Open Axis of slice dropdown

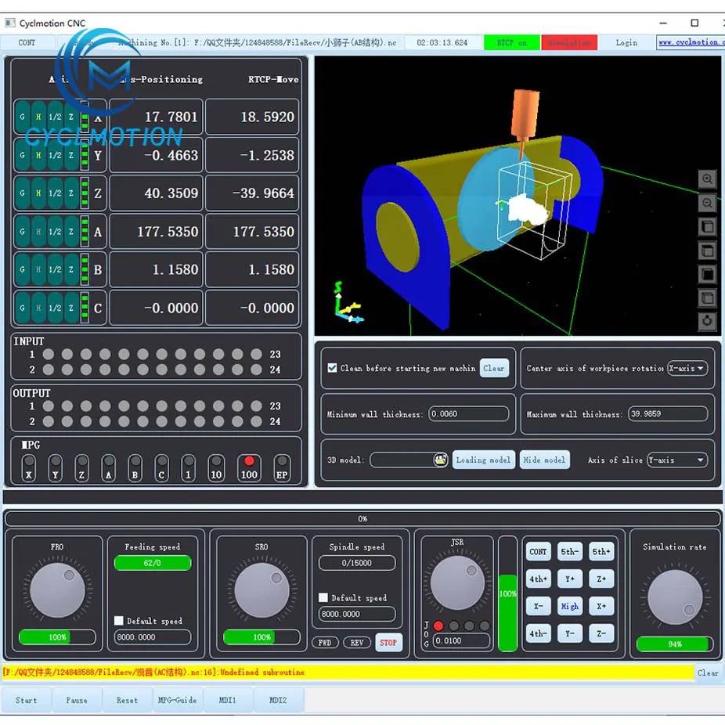[677, 460]
